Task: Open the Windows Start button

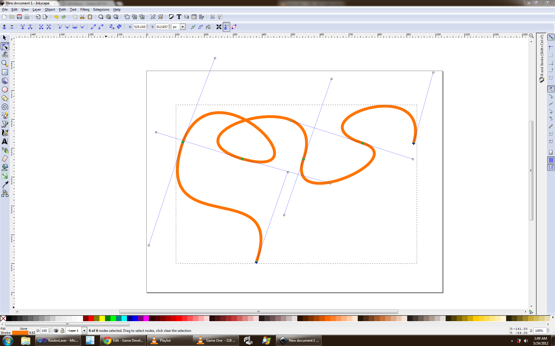Action: click(8, 341)
